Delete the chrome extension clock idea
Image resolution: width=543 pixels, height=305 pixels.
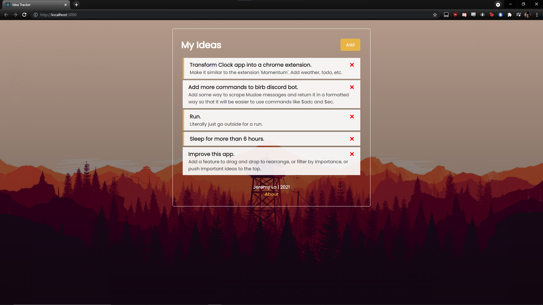click(x=352, y=65)
